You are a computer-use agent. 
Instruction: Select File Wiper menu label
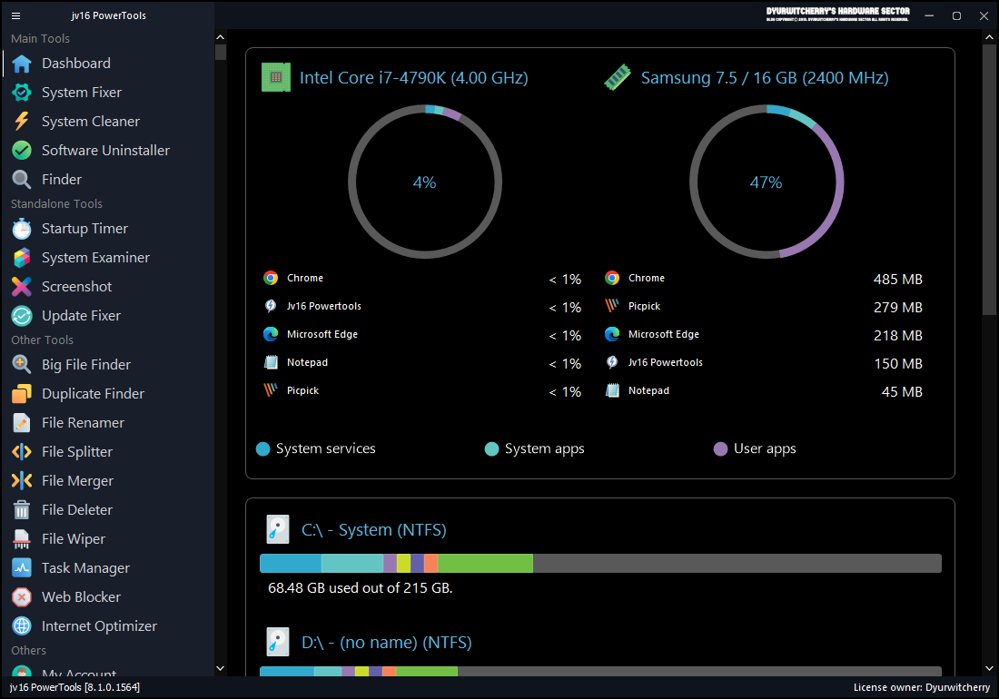(74, 539)
